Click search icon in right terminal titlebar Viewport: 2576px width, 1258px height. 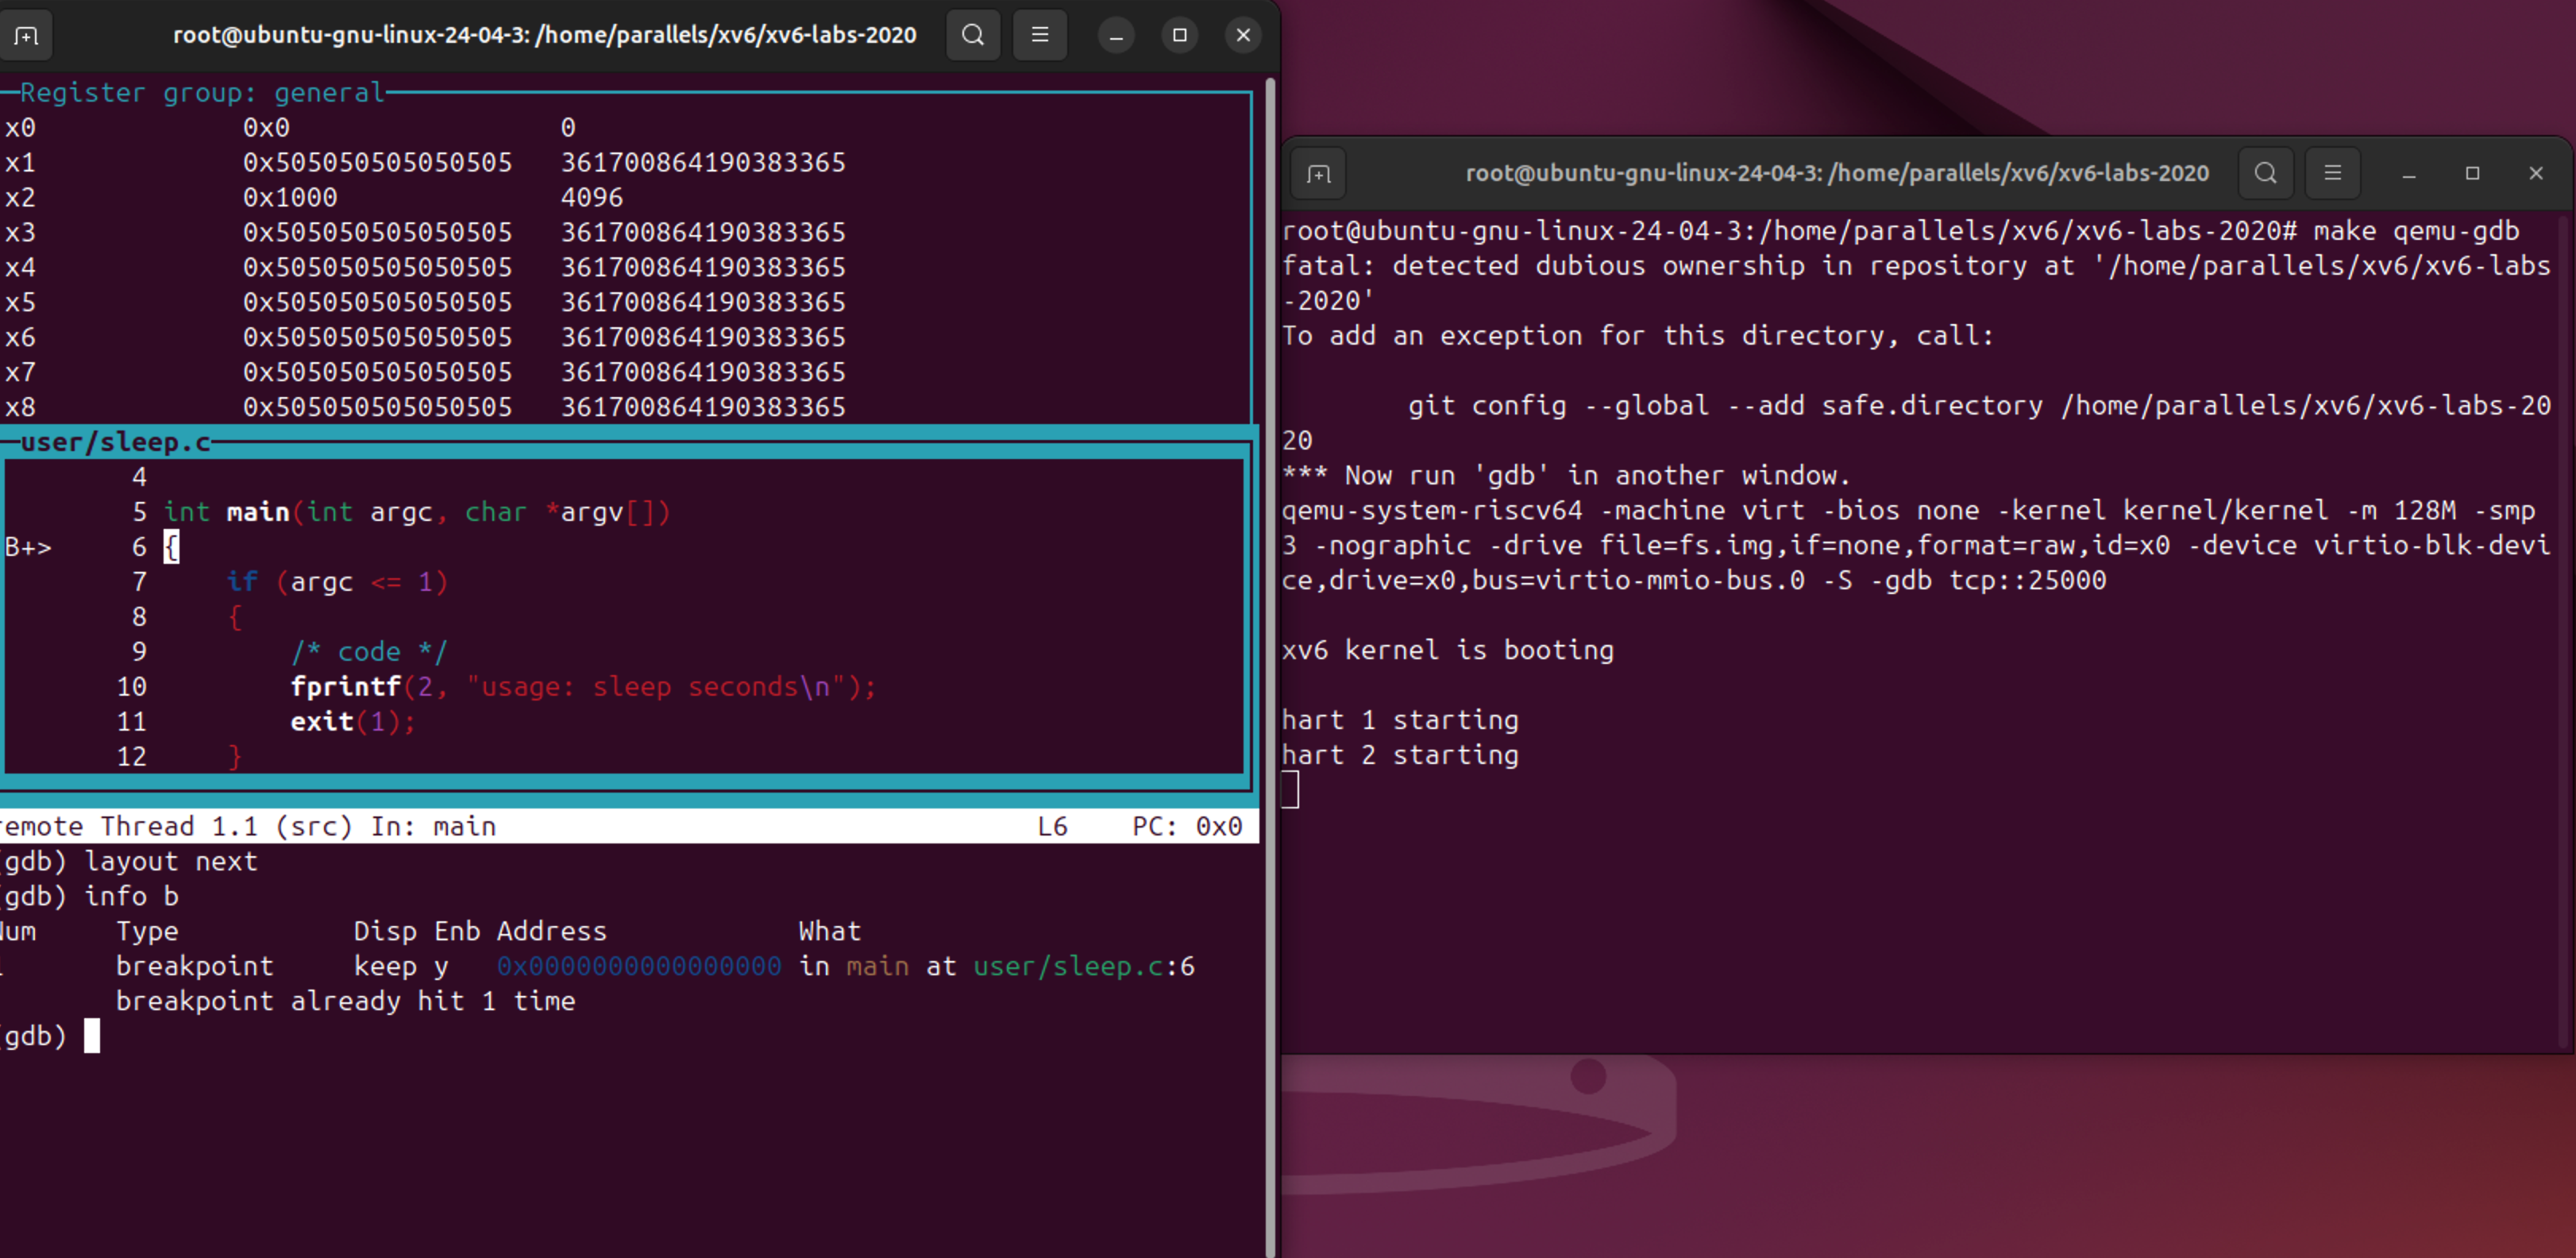(x=2265, y=173)
